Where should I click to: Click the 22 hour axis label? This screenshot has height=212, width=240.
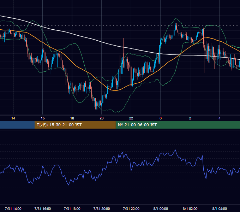pos(131,118)
